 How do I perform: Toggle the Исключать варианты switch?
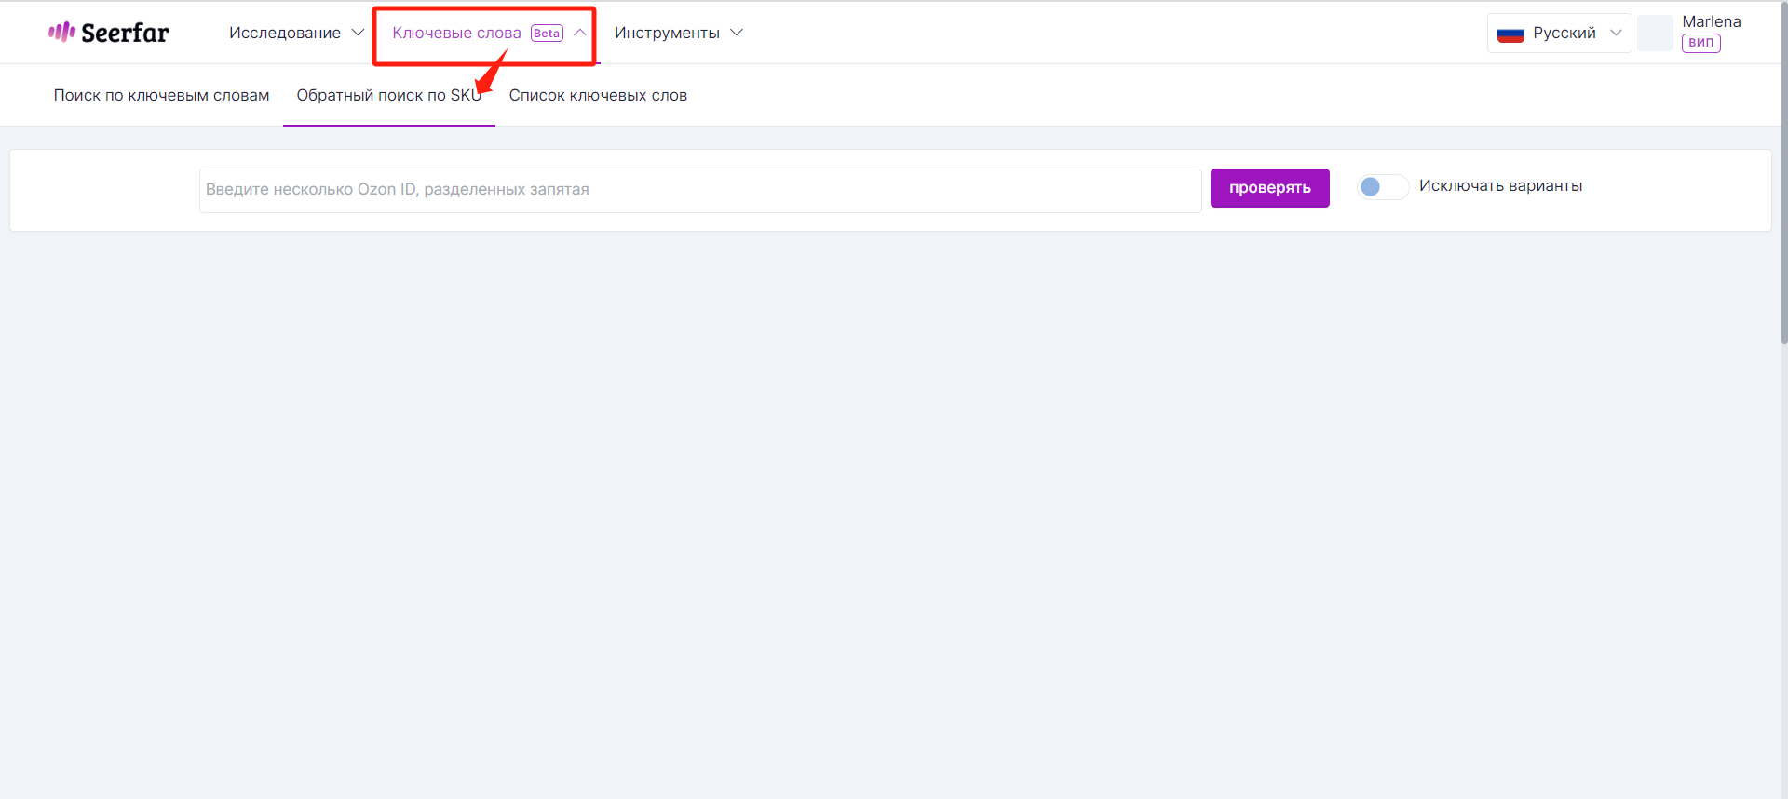pyautogui.click(x=1382, y=186)
